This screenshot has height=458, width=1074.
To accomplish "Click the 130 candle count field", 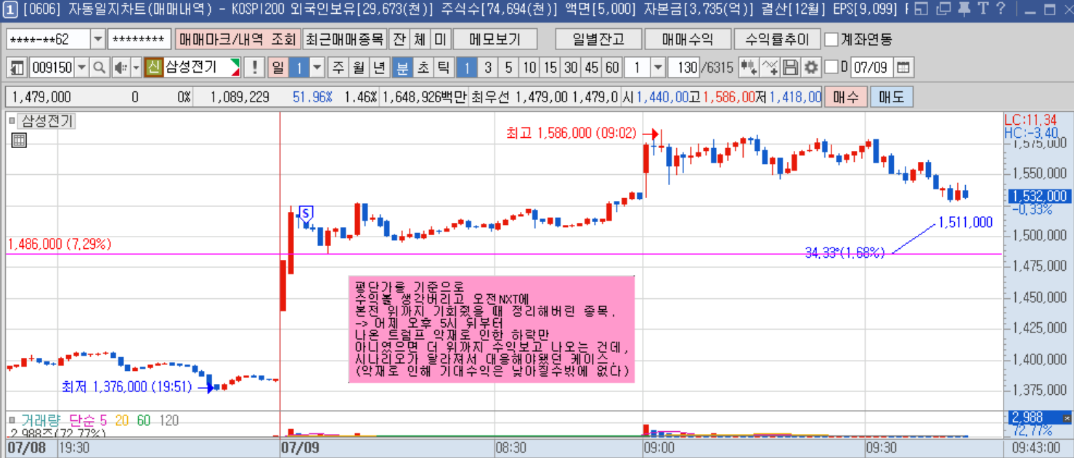I will point(683,68).
